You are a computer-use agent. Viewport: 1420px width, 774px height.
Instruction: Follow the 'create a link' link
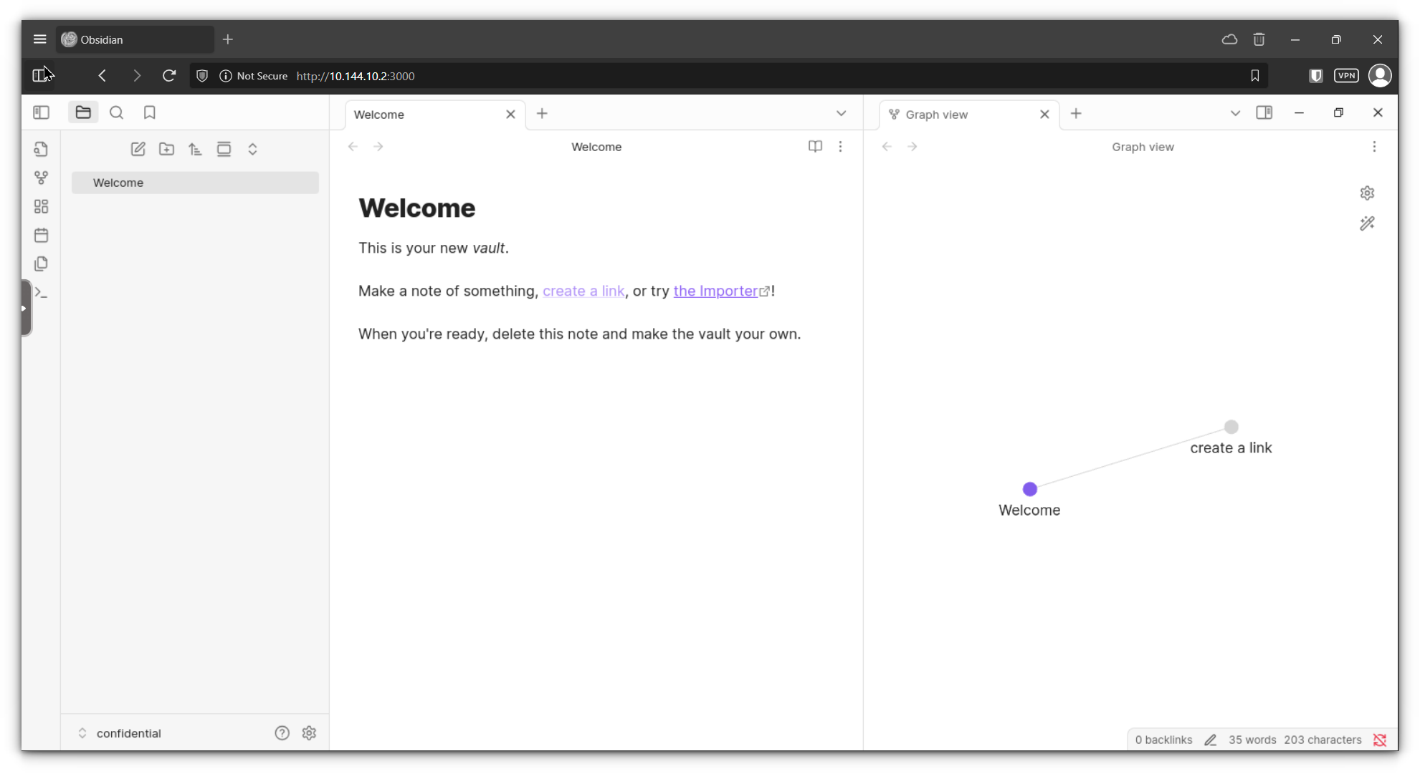pos(583,291)
